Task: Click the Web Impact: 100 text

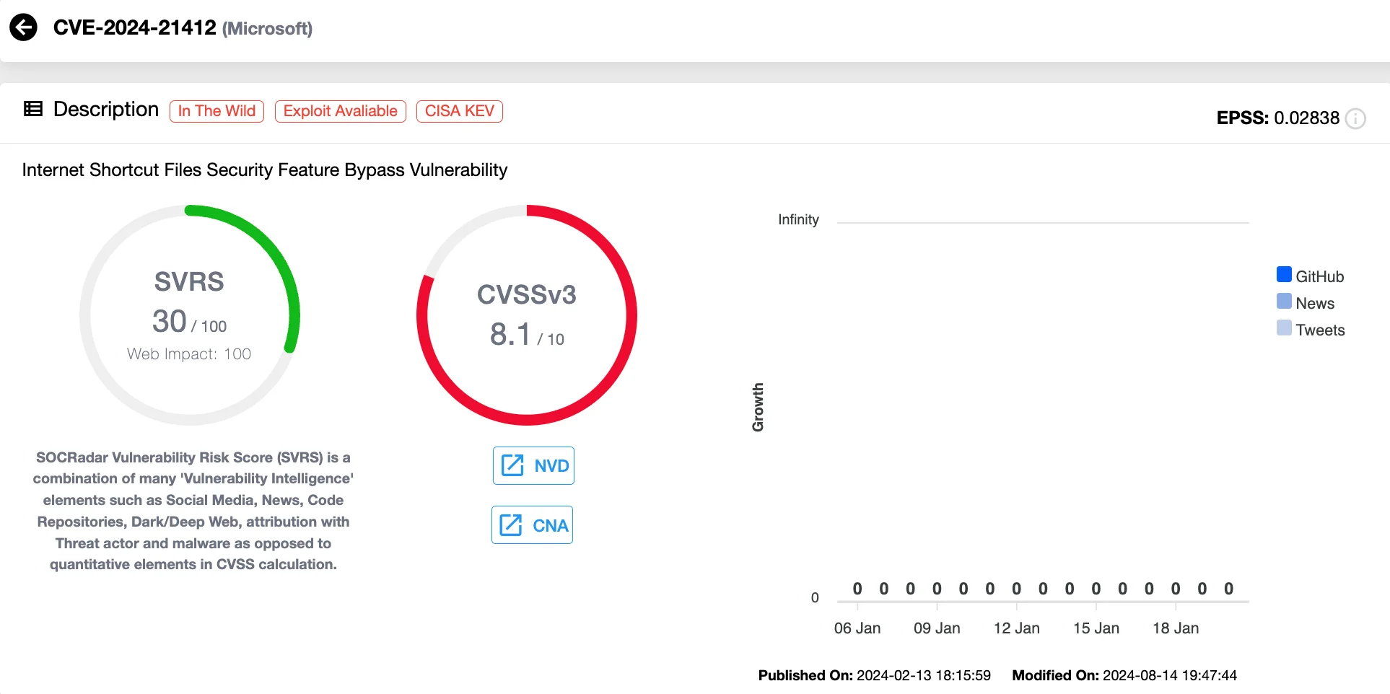Action: (189, 354)
